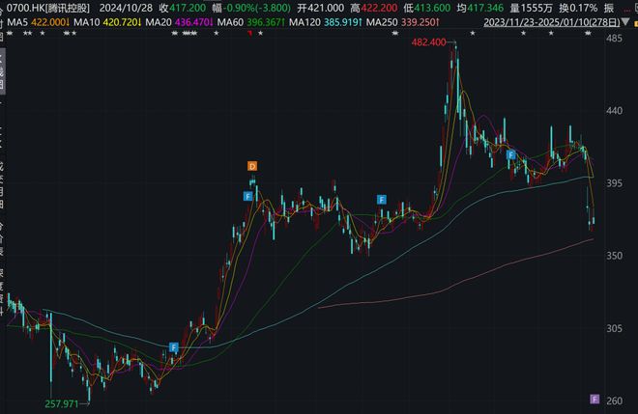Click the F marker right of the 482.400 peak
This screenshot has width=638, height=414.
511,154
